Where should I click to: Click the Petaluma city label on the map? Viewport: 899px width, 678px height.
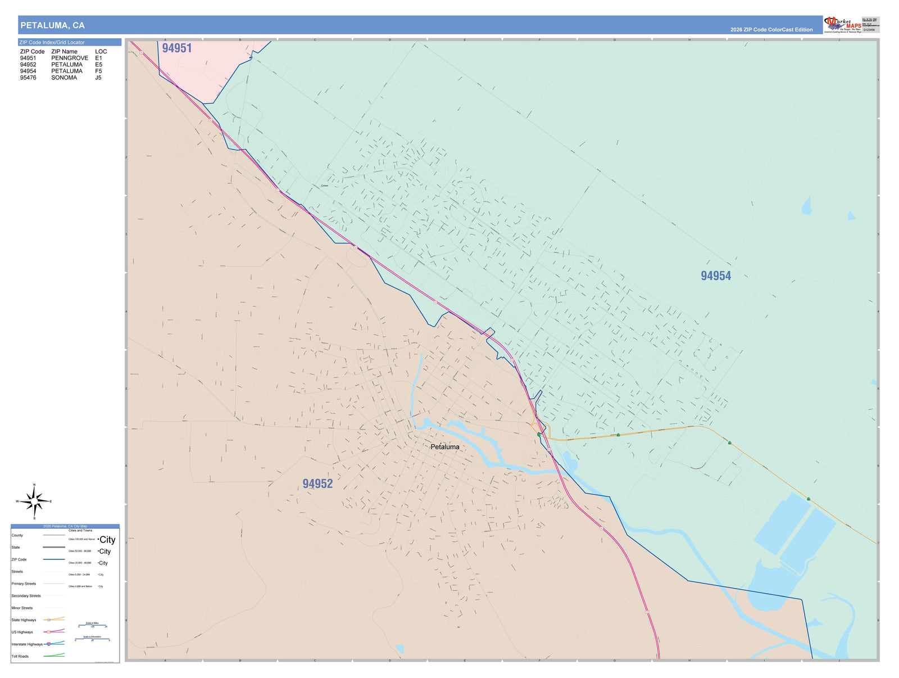coord(445,447)
